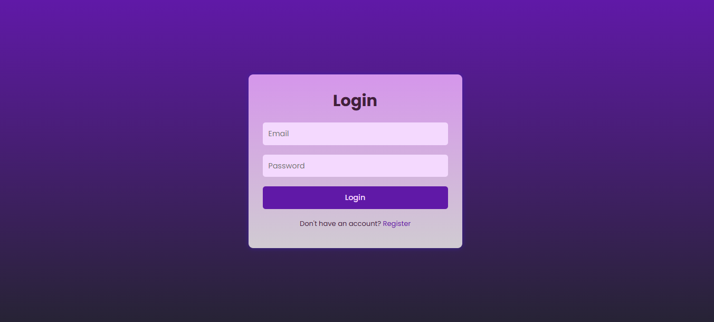Click the login card area below Register
This screenshot has width=714, height=322.
point(355,239)
